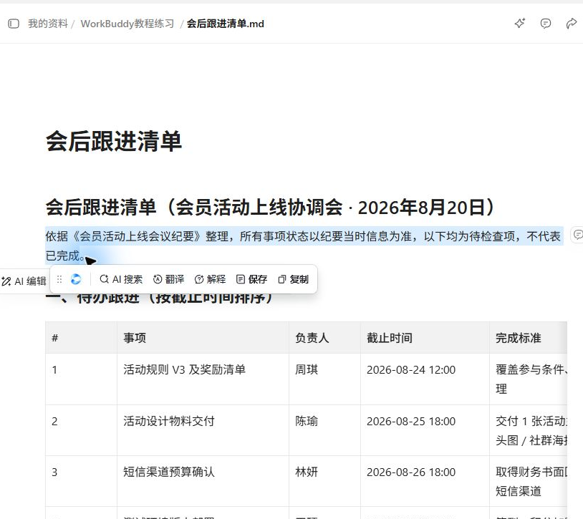
Task: Click cell 活动设计物料交付
Action: (203, 430)
